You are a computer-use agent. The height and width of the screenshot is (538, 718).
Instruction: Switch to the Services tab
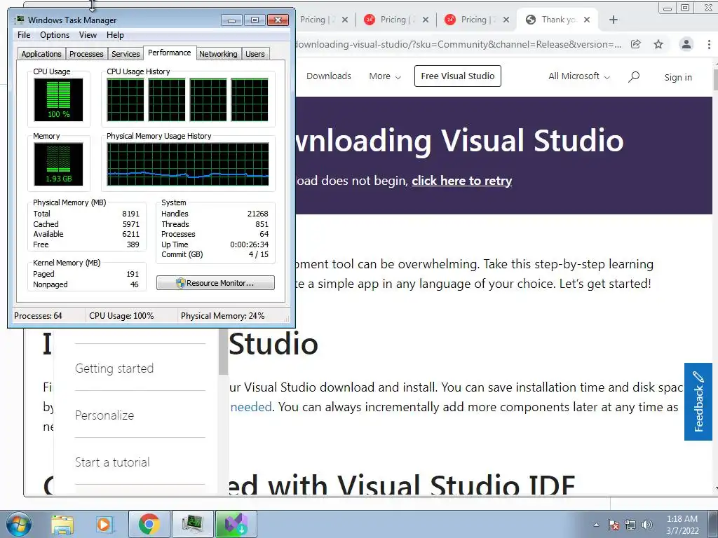pos(126,54)
